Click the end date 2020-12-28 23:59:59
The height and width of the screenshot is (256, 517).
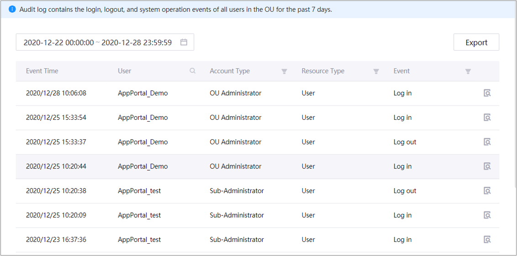137,42
